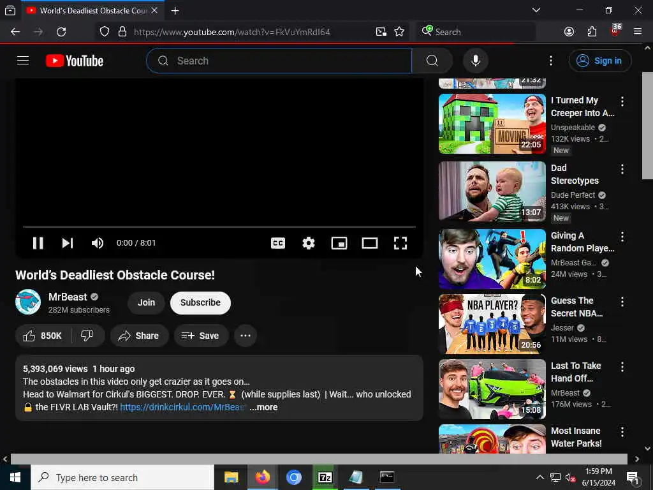Click the extension icon with 36 badge
The height and width of the screenshot is (490, 653).
tap(615, 31)
